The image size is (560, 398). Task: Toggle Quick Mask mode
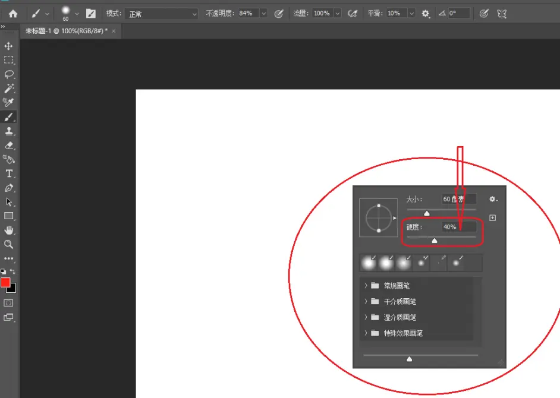point(8,303)
